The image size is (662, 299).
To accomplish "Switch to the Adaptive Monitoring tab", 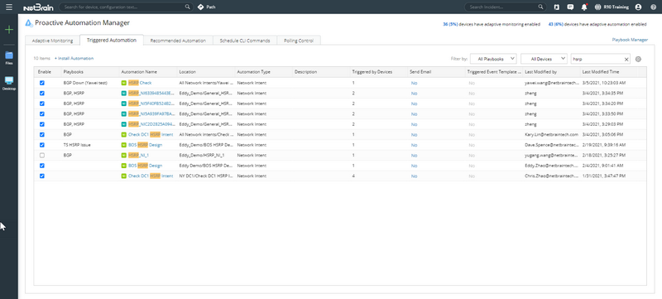I will [x=52, y=41].
